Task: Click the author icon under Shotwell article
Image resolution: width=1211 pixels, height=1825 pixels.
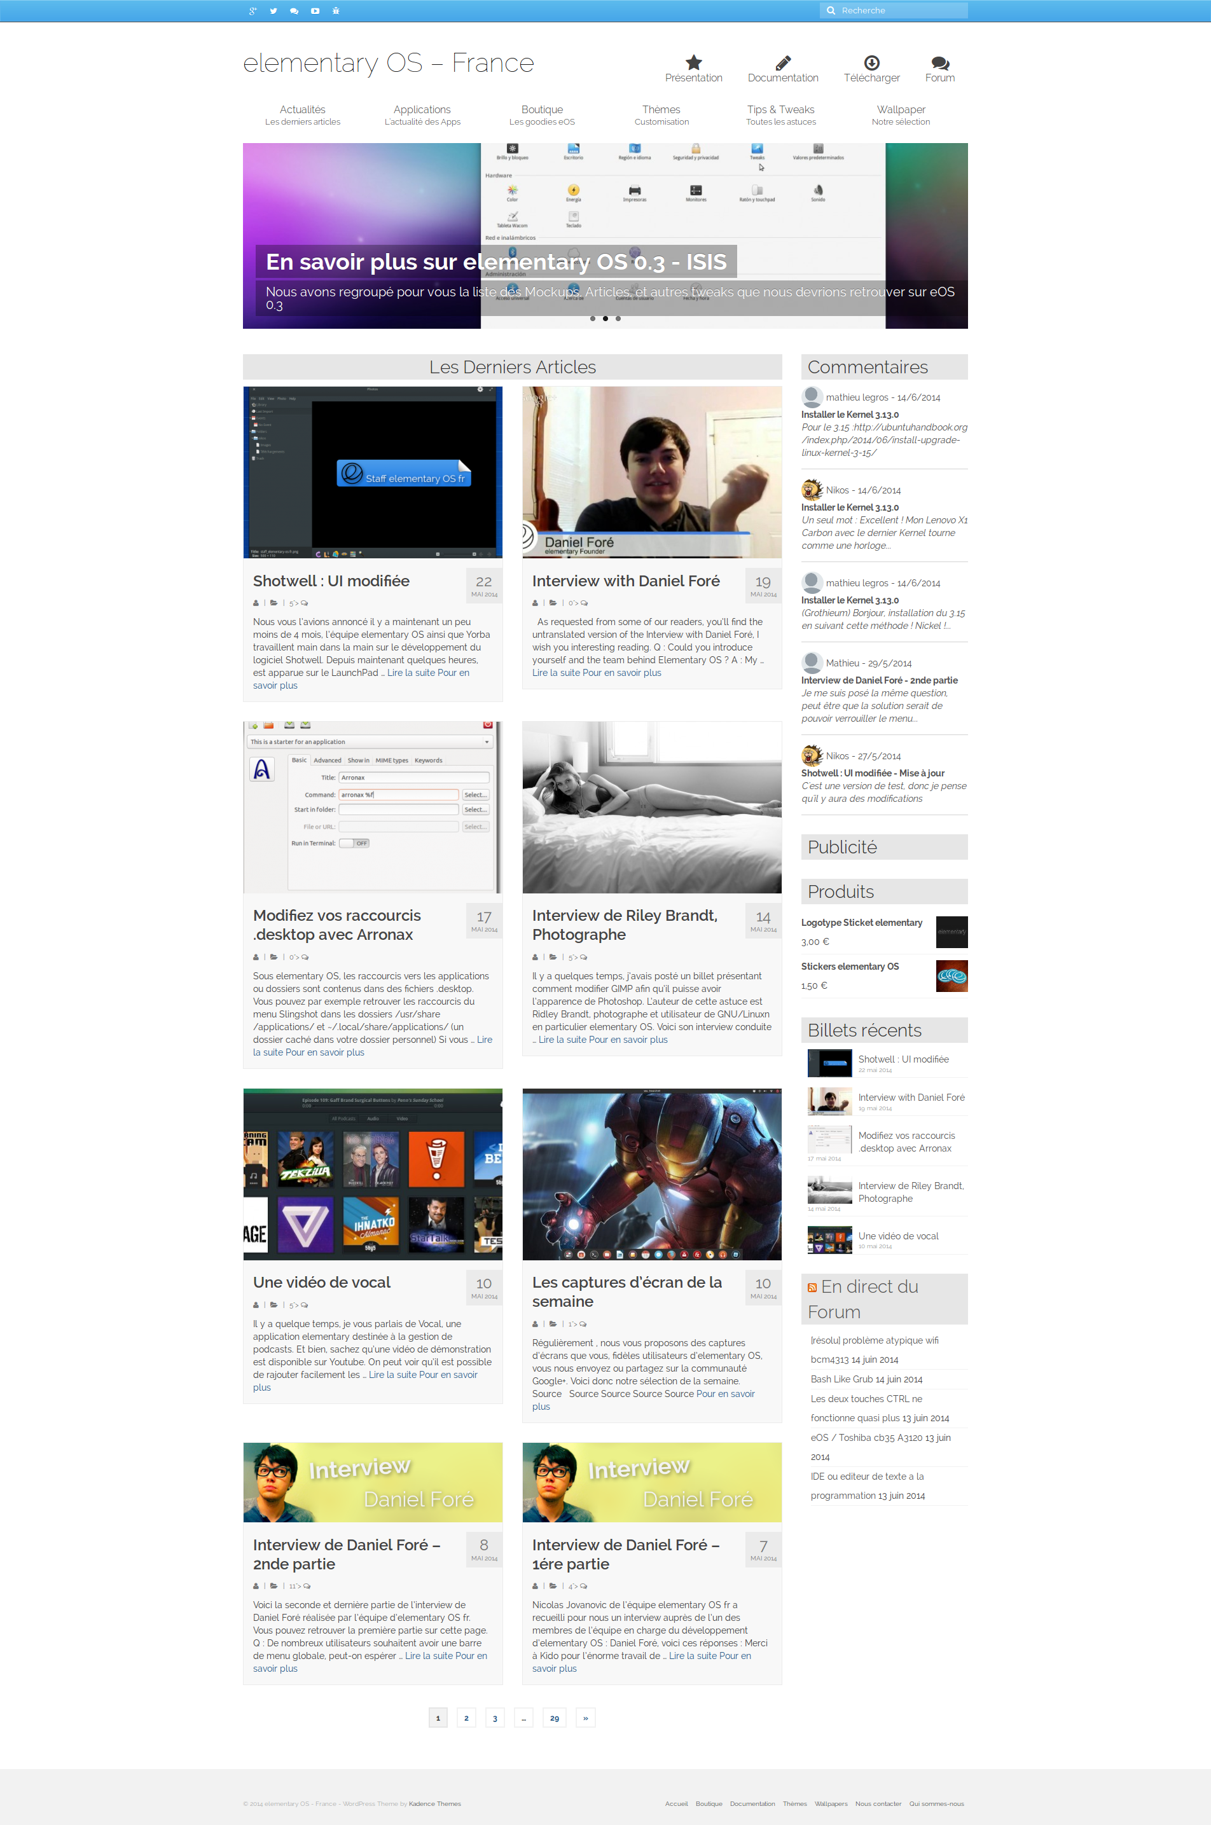Action: coord(256,603)
